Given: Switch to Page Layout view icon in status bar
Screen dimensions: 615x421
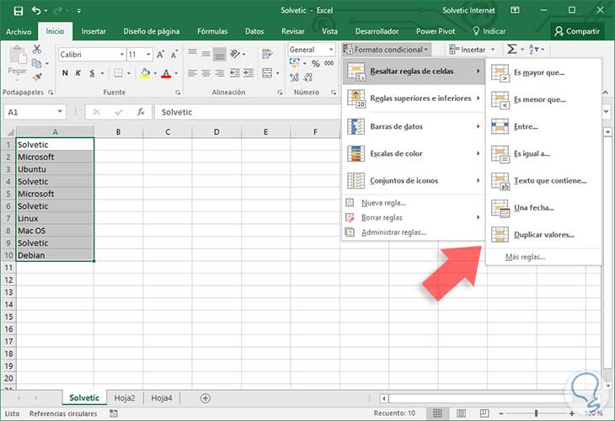Looking at the screenshot, I should (462, 413).
